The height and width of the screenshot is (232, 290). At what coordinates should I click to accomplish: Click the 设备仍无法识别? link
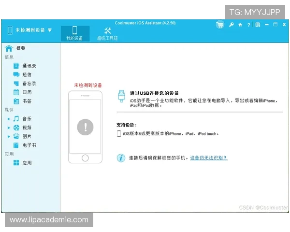click(x=209, y=158)
